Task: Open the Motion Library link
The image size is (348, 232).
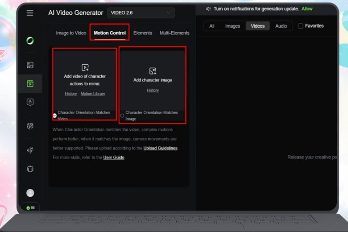Action: click(x=92, y=94)
